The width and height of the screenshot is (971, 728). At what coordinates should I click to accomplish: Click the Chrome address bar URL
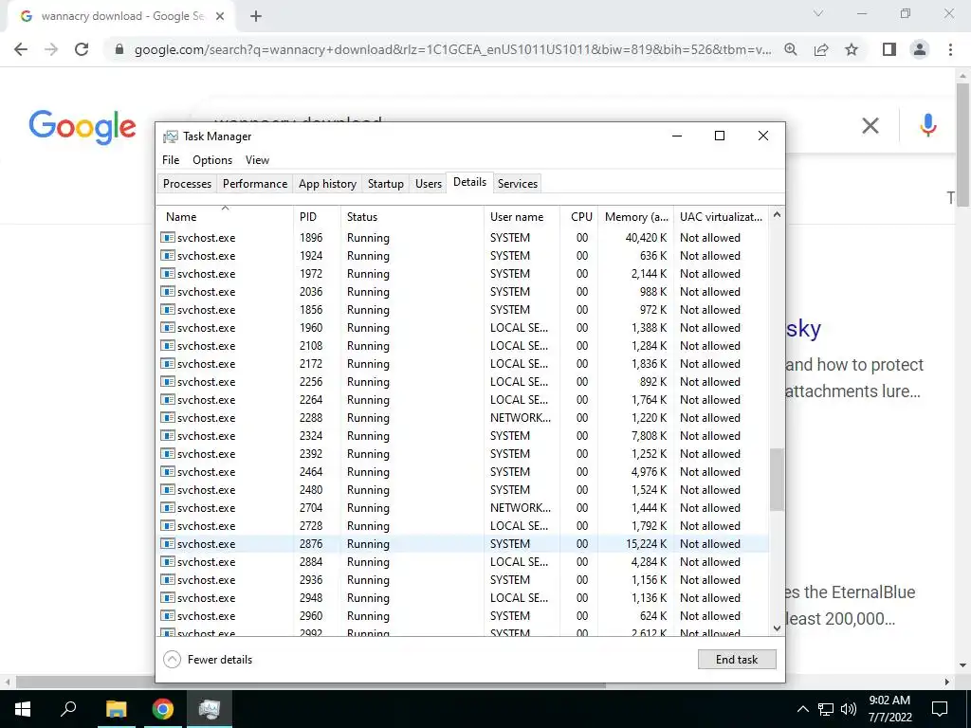(x=453, y=49)
